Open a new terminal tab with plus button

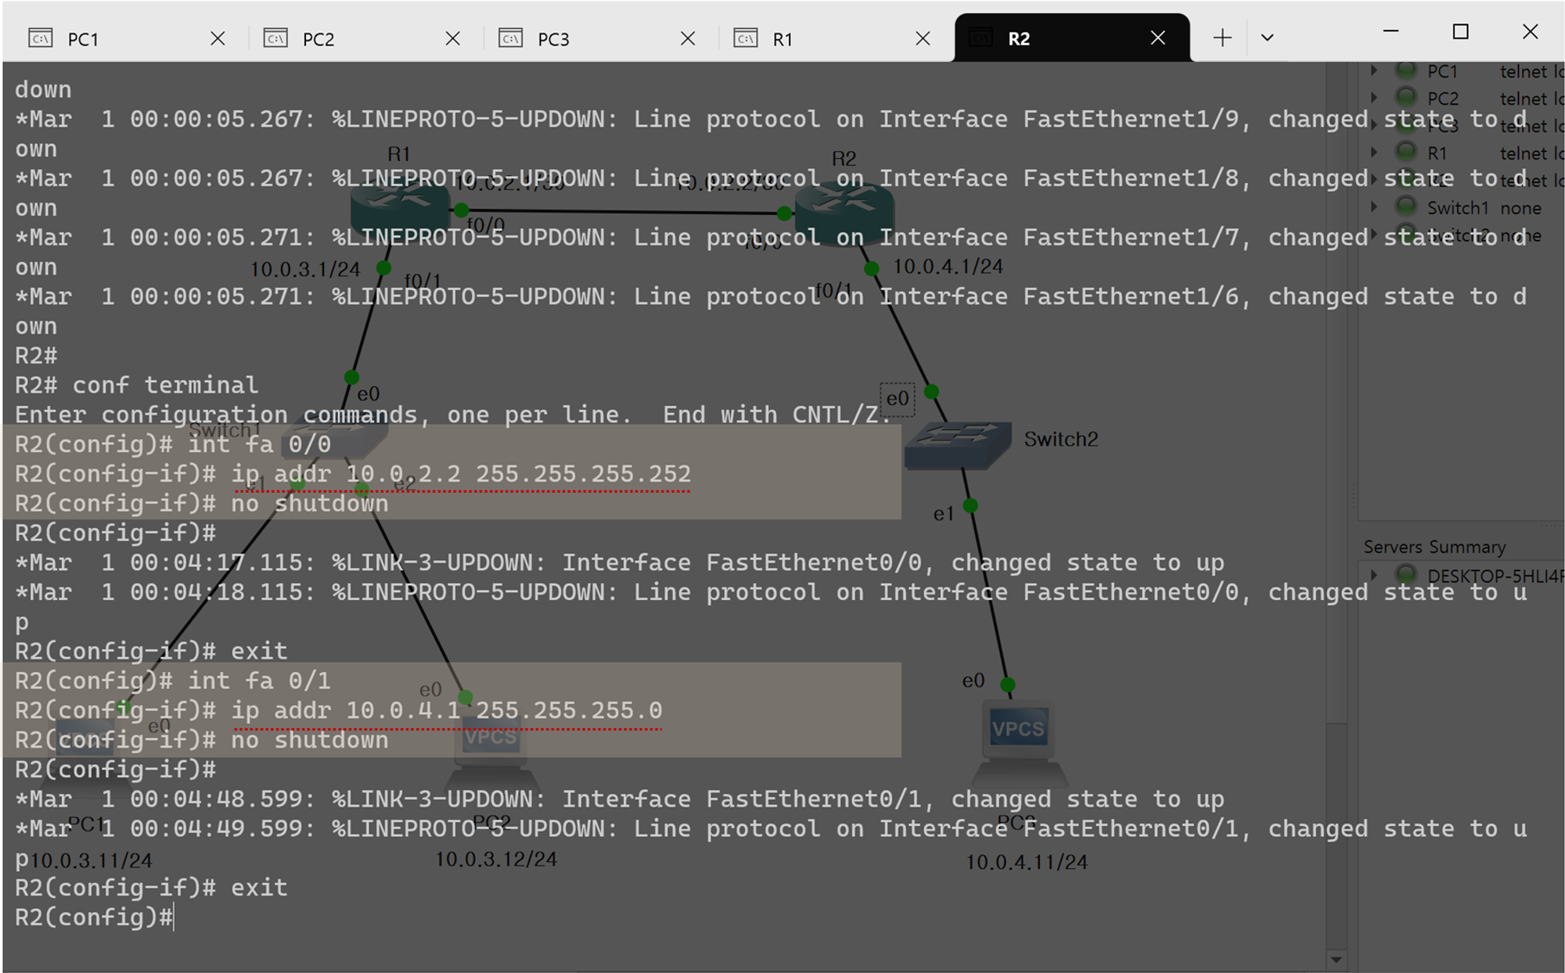coord(1222,38)
